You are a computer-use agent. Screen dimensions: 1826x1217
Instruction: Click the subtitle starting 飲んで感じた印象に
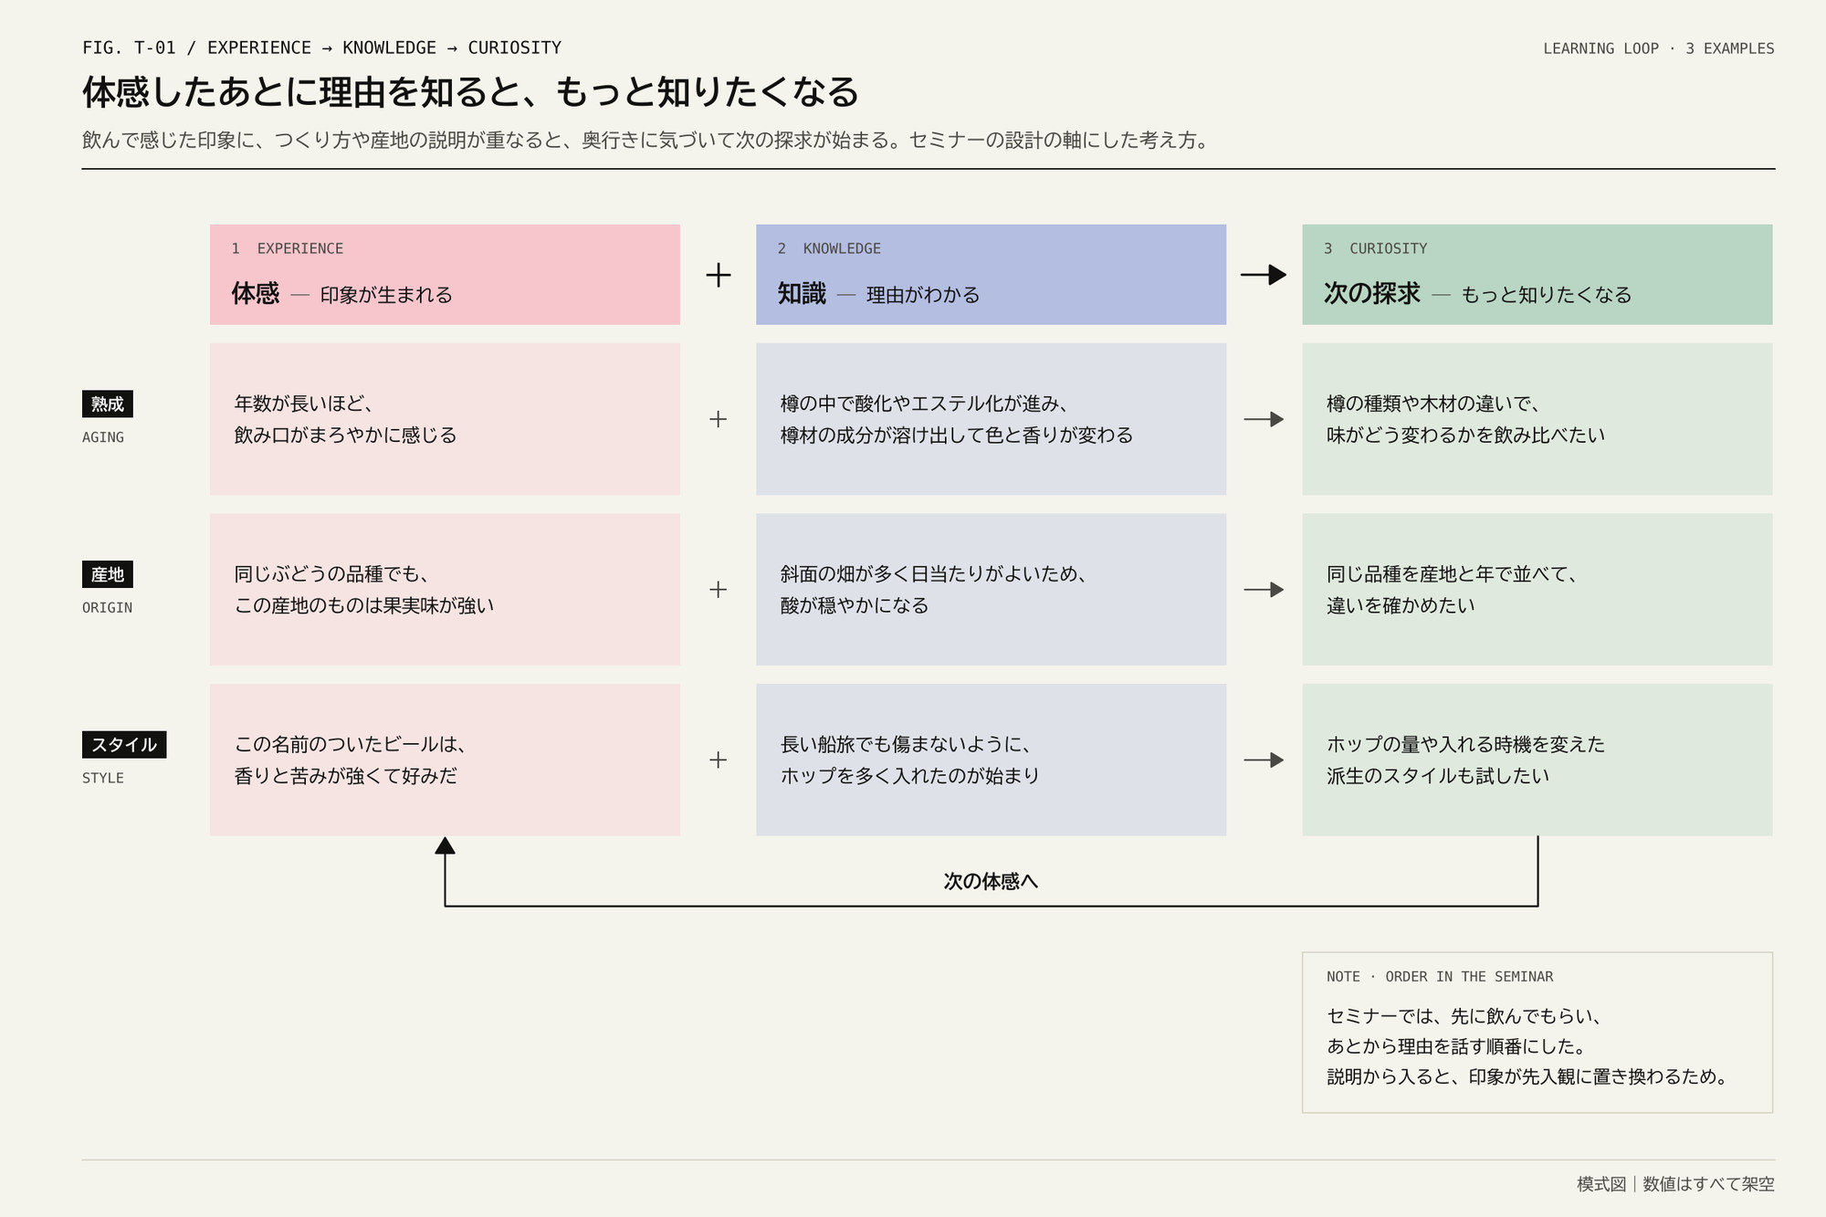click(x=645, y=141)
